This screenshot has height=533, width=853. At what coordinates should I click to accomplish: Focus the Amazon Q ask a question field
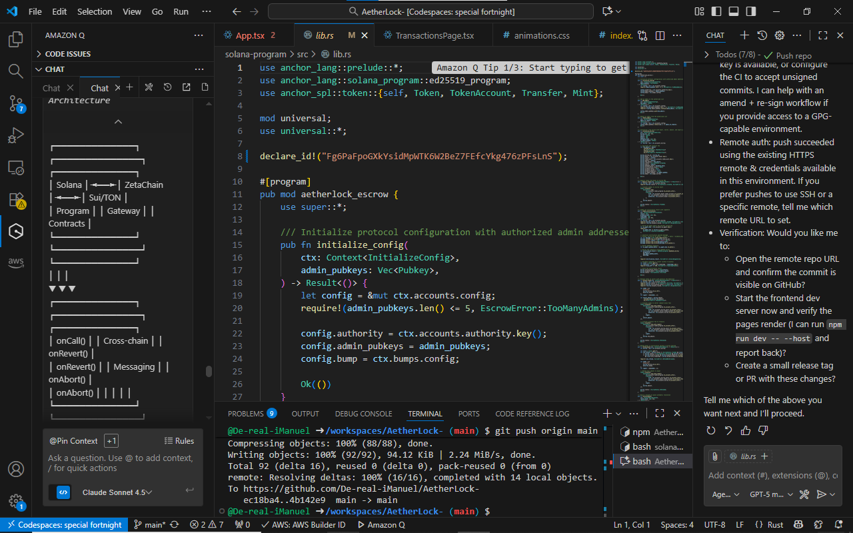coord(123,463)
